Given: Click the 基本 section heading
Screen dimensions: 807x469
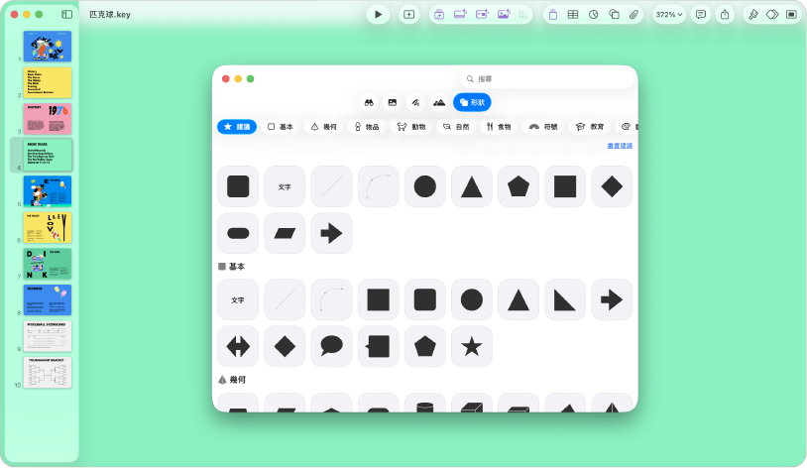Looking at the screenshot, I should click(232, 267).
